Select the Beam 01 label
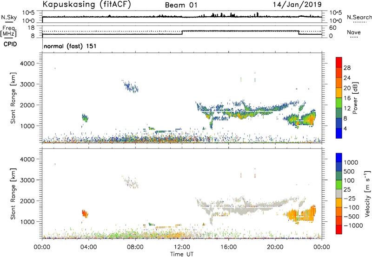Viewport: 372px width, 257px height. pyautogui.click(x=181, y=5)
